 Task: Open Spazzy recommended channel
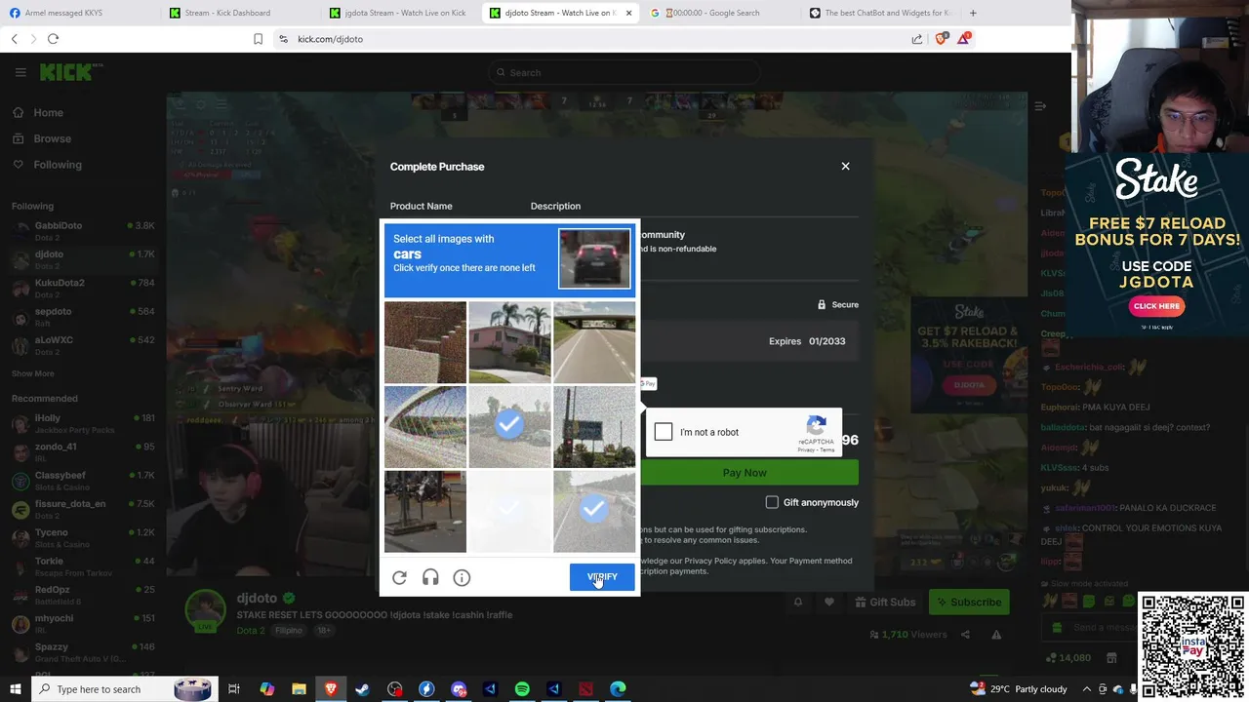coord(83,651)
